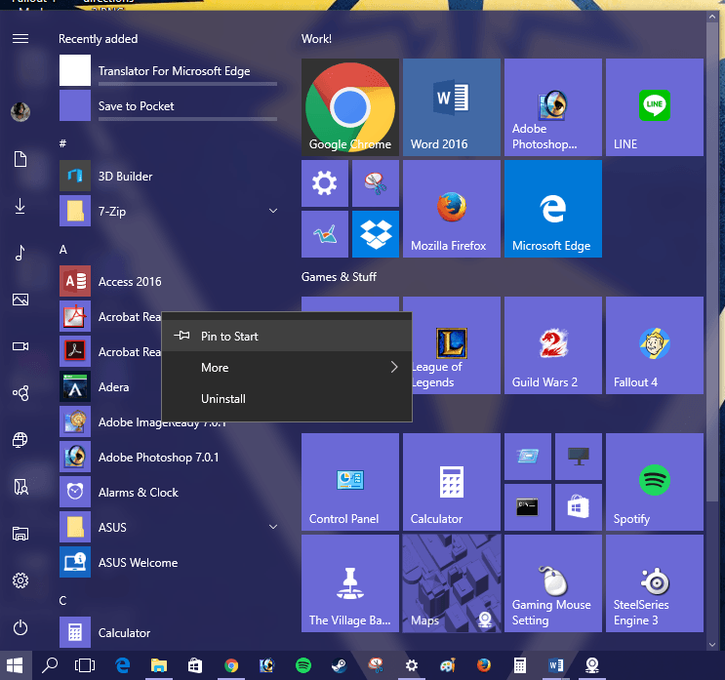Screen dimensions: 725x680
Task: Open Access 2016 from the app list
Action: tap(130, 282)
